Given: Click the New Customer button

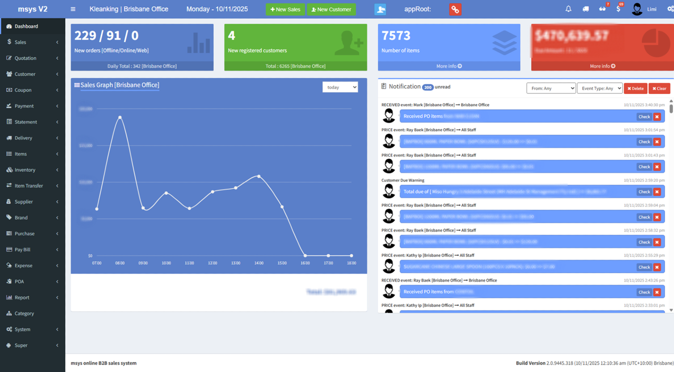Looking at the screenshot, I should coord(331,9).
